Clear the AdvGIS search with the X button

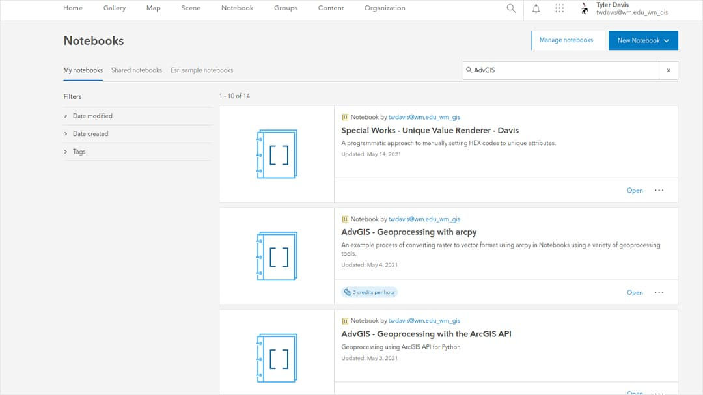click(x=668, y=70)
